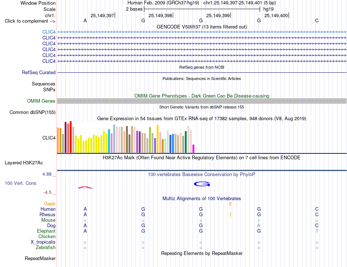The height and width of the screenshot is (267, 347).
Task: Click the RepeatMasker track label
Action: click(x=40, y=258)
